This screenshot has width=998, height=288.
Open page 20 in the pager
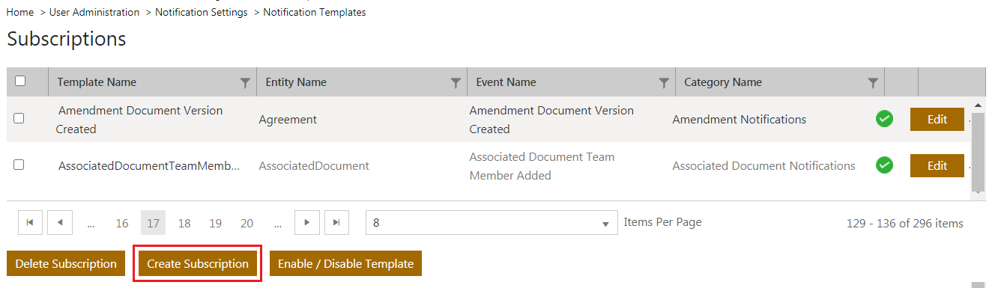pyautogui.click(x=247, y=223)
